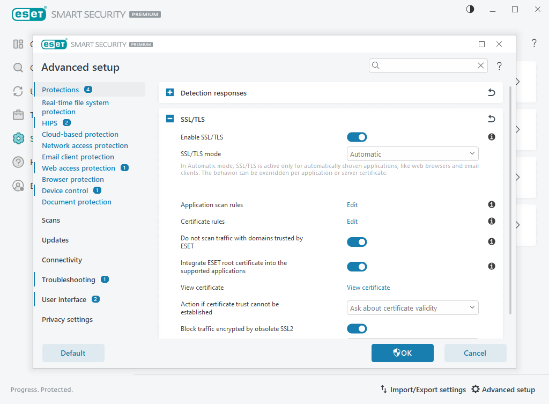
Task: Select Web access protection in the list
Action: click(x=78, y=168)
